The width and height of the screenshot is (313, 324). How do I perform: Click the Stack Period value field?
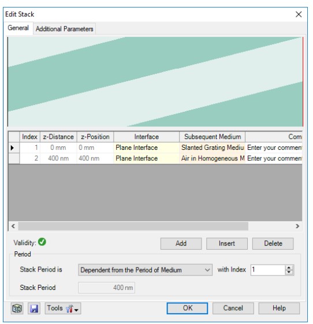click(x=106, y=288)
